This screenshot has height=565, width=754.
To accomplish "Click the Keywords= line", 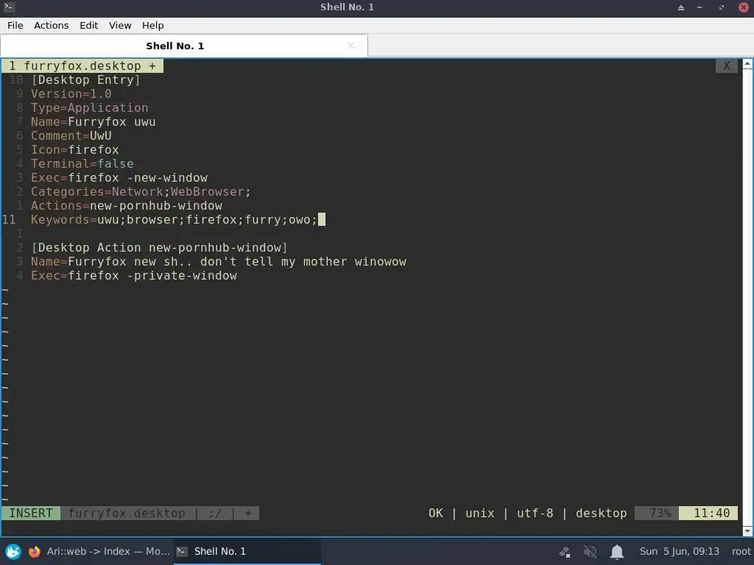I will tap(174, 219).
